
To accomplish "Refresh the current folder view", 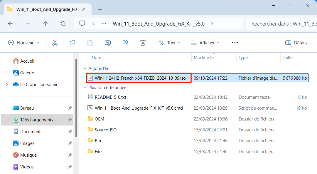I will (x=63, y=24).
